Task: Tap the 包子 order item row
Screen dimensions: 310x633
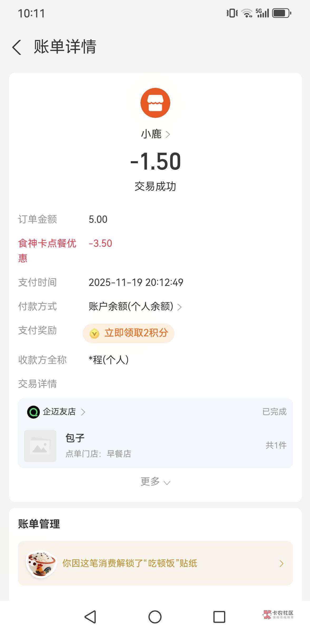Action: (169, 446)
